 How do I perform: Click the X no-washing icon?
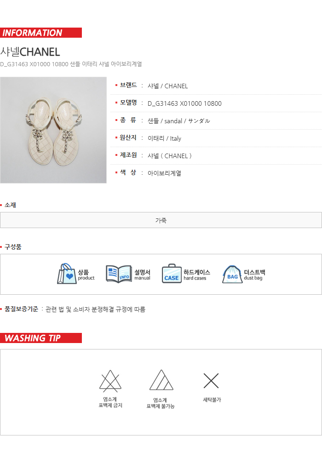[211, 381]
